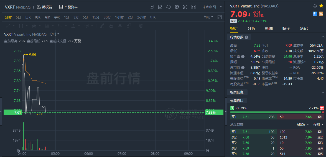Open the 未命名图 layout dropdown
Viewport: 326px width, 157px height.
(x=212, y=7)
